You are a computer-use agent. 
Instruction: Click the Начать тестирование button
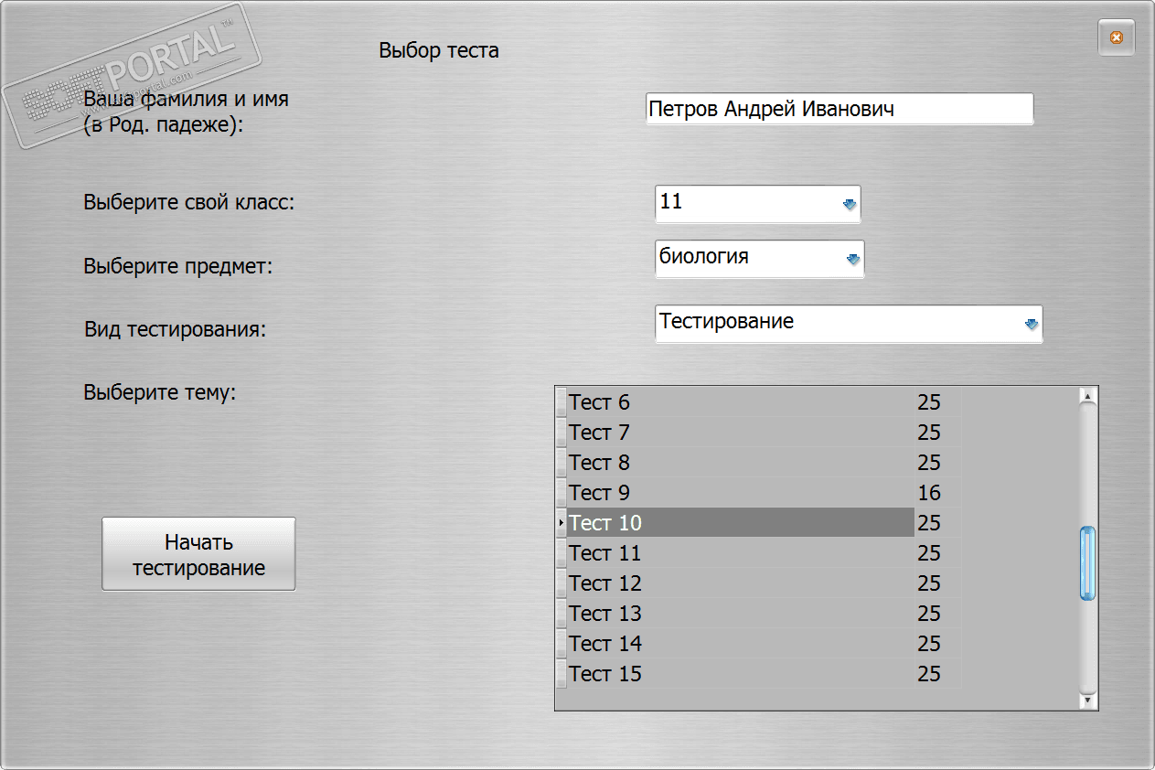198,554
